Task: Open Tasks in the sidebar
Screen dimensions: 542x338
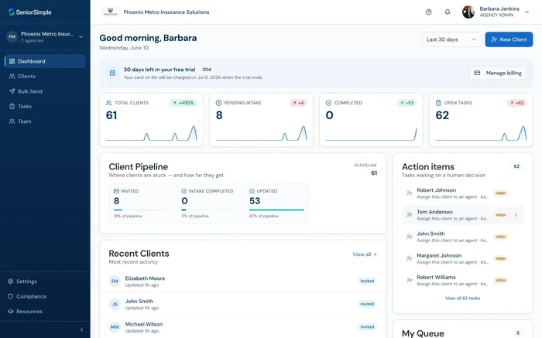Action: (x=45, y=106)
